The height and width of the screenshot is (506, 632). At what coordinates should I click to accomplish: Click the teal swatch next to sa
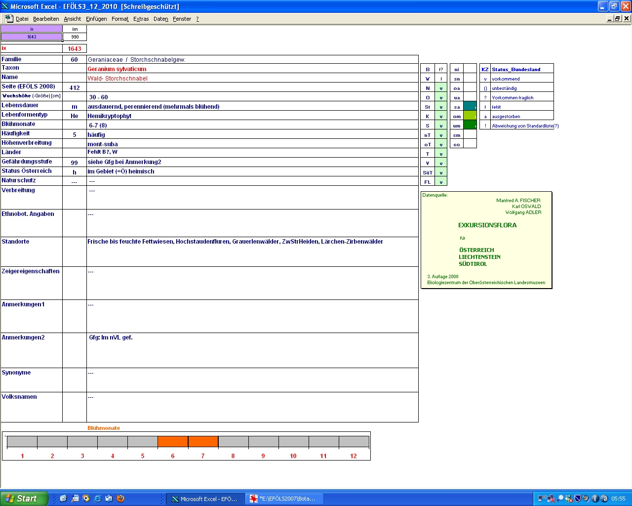(x=470, y=106)
